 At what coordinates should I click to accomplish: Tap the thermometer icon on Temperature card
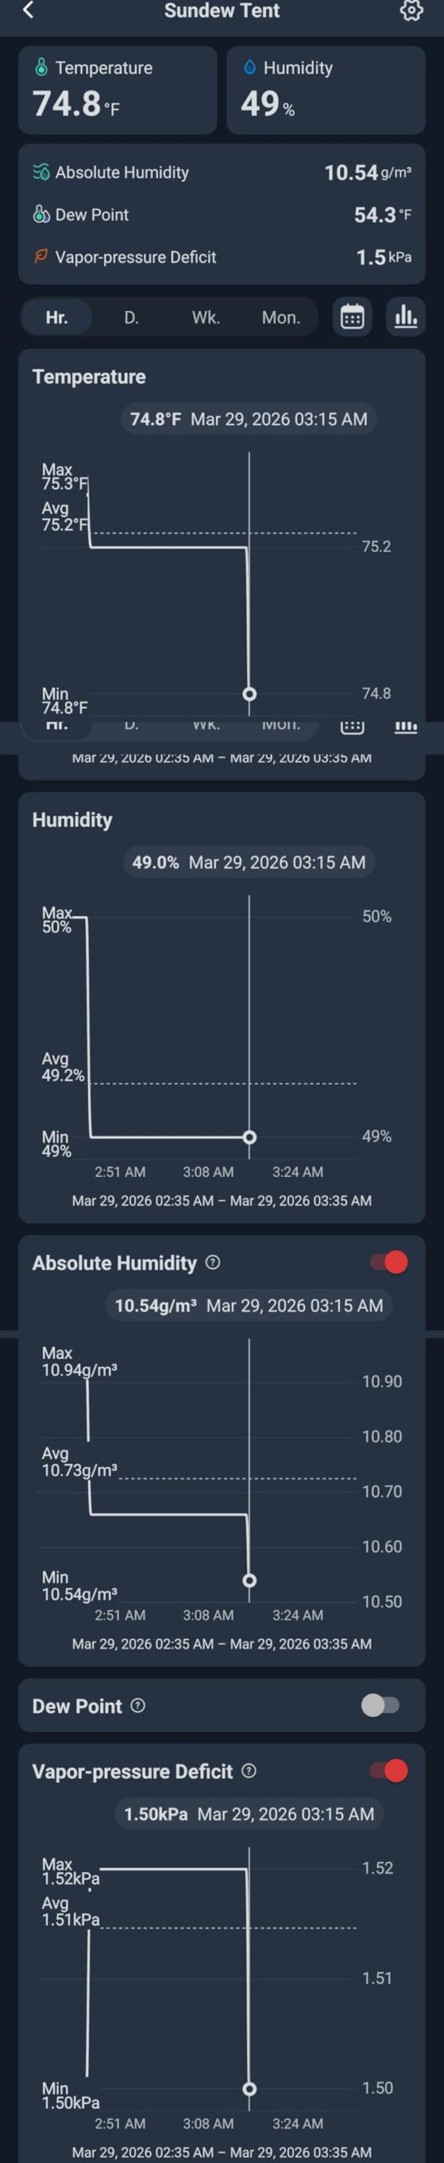point(41,67)
